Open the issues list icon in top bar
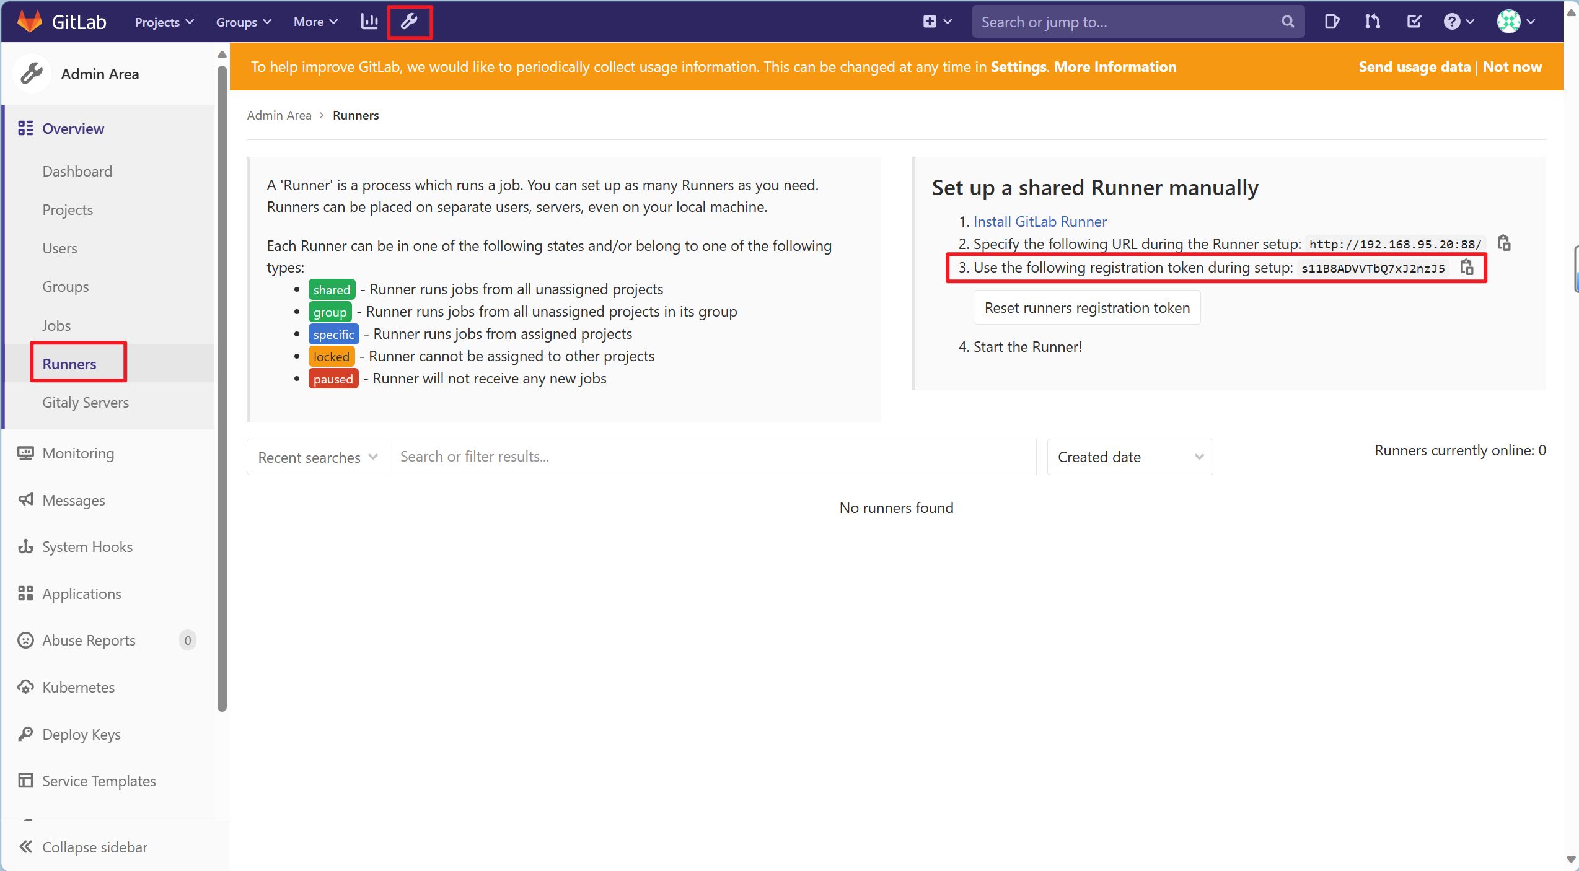Screen dimensions: 1579x871 [1331, 21]
